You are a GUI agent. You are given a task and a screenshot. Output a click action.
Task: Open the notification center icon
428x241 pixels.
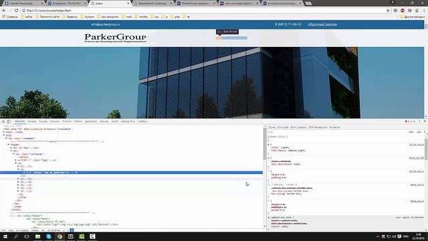click(399, 236)
